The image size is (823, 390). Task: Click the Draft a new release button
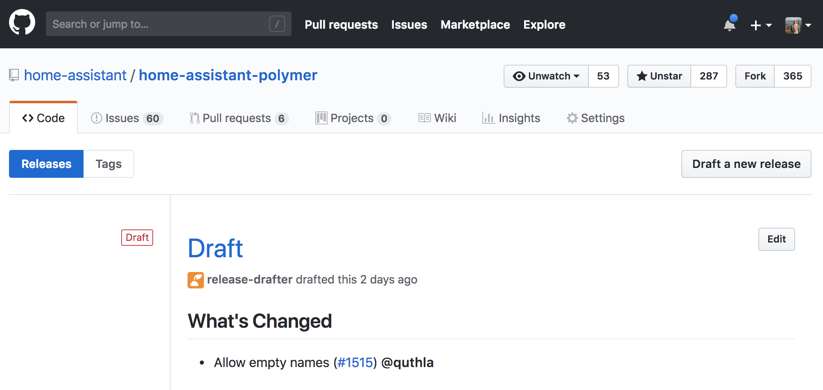pos(746,163)
